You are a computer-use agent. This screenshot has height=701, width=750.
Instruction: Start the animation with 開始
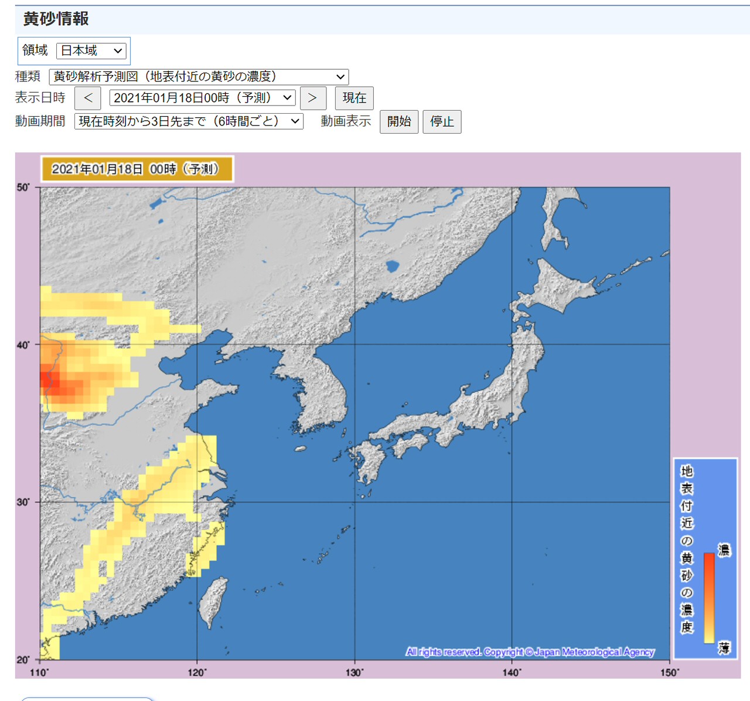click(398, 121)
